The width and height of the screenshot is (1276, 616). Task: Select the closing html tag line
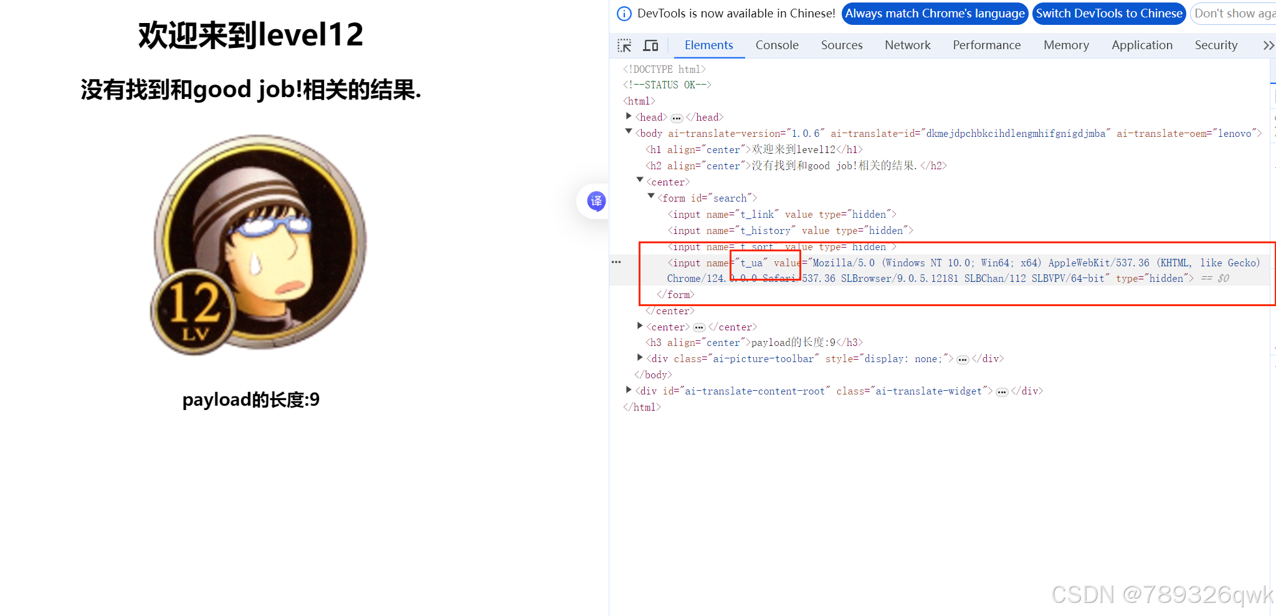tap(642, 408)
